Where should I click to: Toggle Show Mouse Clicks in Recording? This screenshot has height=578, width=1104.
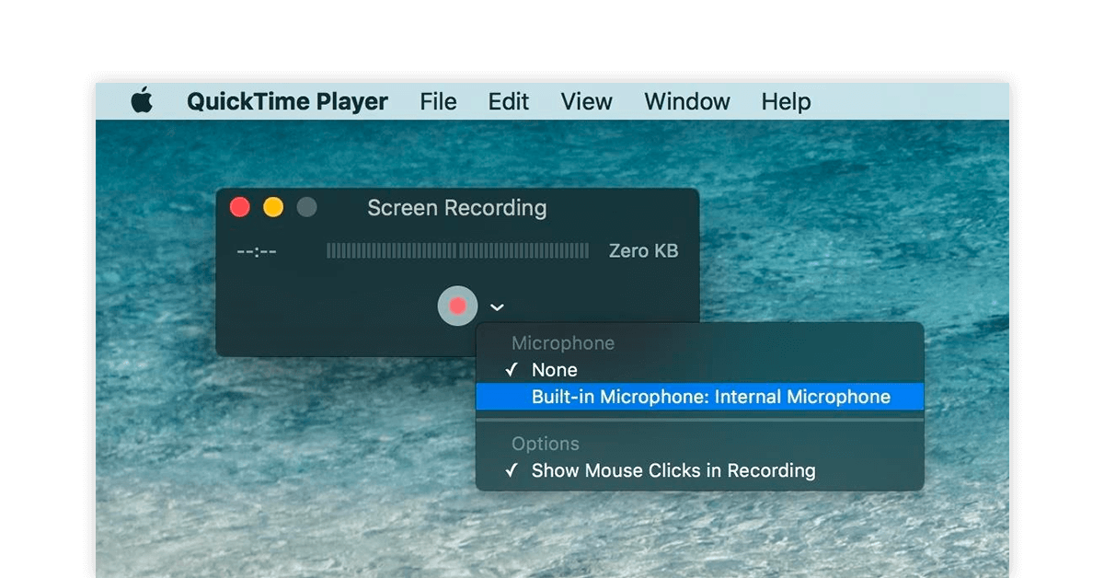click(700, 470)
